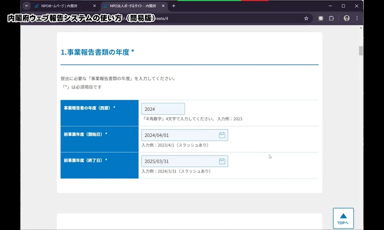The image size is (384, 230).
Task: Click the 事業報告書の年度 (西暦) input field
Action: coord(163,109)
